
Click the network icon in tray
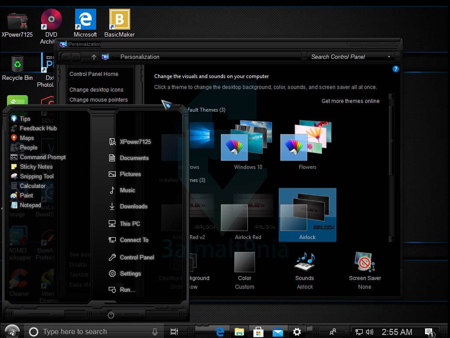(x=359, y=332)
